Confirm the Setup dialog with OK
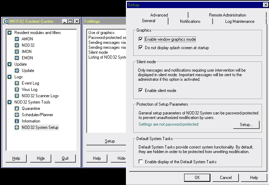Screen dimensions: 269x185 coord(197,177)
